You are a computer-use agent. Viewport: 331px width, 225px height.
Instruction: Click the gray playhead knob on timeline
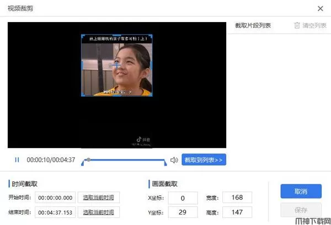point(89,160)
